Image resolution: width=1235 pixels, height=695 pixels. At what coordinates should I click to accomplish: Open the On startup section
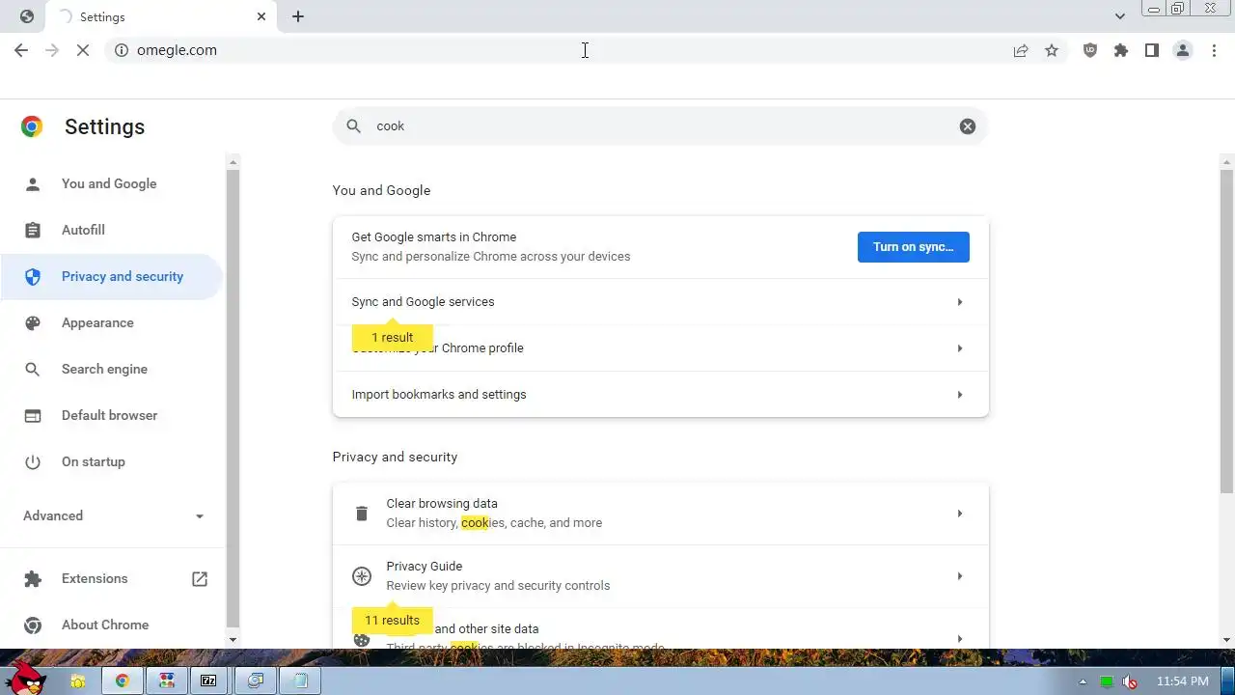click(x=93, y=462)
